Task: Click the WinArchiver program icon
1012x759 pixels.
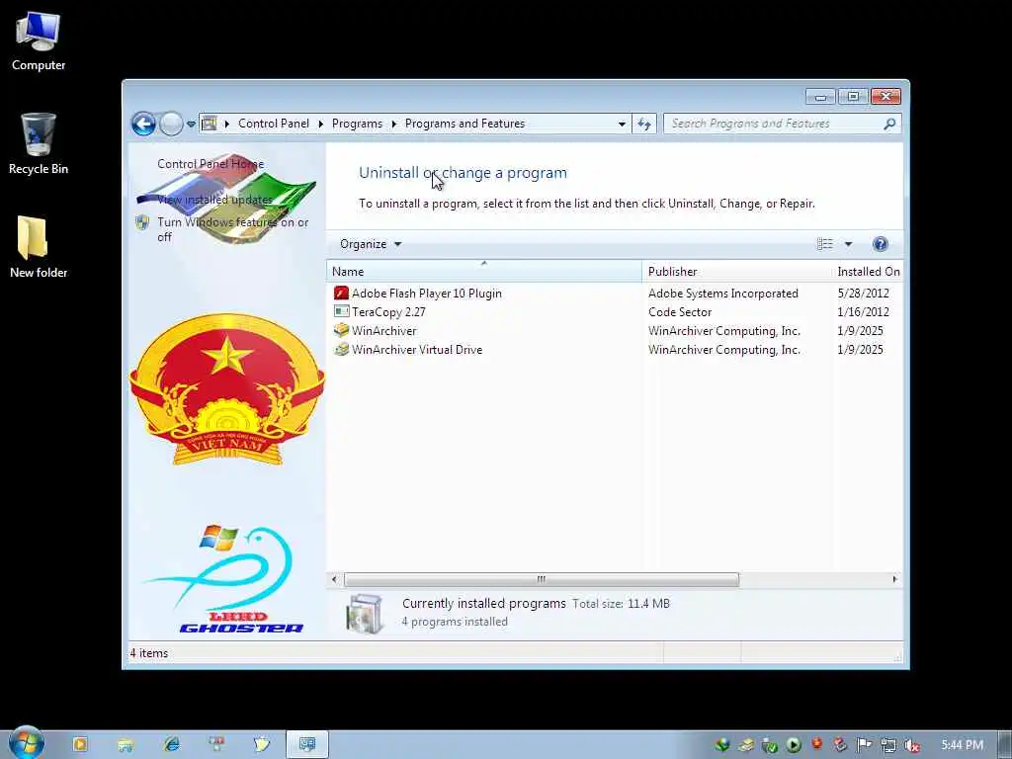Action: pyautogui.click(x=341, y=330)
